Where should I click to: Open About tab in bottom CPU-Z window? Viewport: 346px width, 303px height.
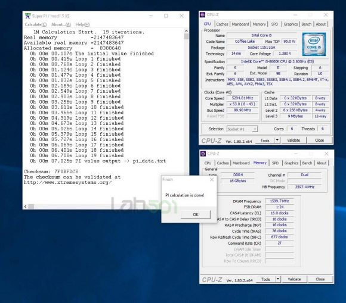pyautogui.click(x=322, y=163)
